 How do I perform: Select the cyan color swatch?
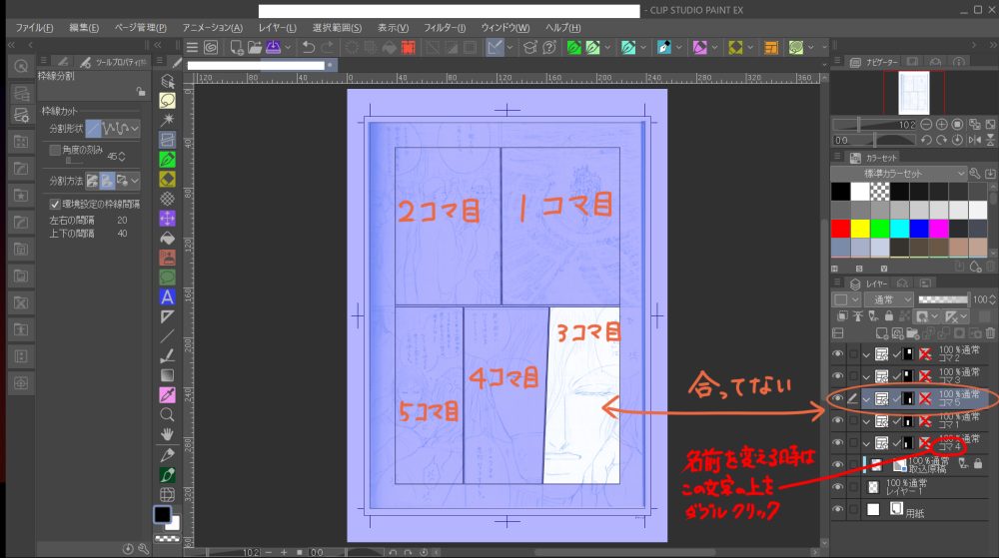[900, 229]
